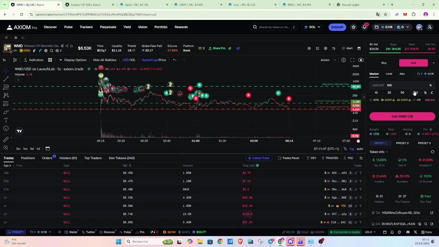
Task: Toggle Hide All Bubbles on chart
Action: [105, 60]
